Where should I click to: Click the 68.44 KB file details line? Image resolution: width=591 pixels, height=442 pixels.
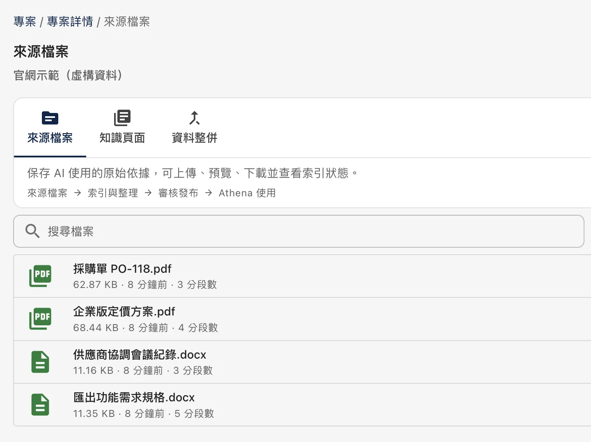[146, 328]
